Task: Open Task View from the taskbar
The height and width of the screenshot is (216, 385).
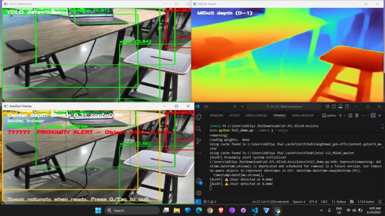Action: coord(166,210)
